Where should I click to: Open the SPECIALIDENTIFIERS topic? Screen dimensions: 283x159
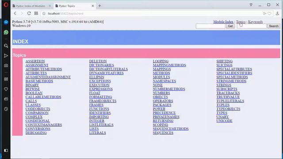tap(234, 73)
